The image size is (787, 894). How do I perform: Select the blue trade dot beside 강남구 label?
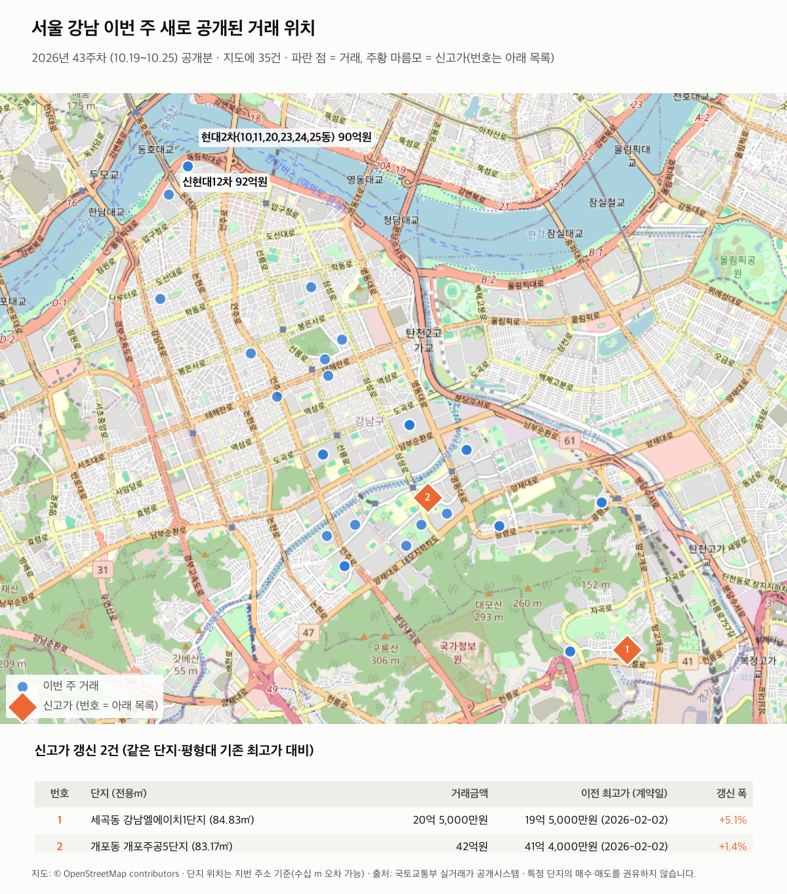pos(410,425)
